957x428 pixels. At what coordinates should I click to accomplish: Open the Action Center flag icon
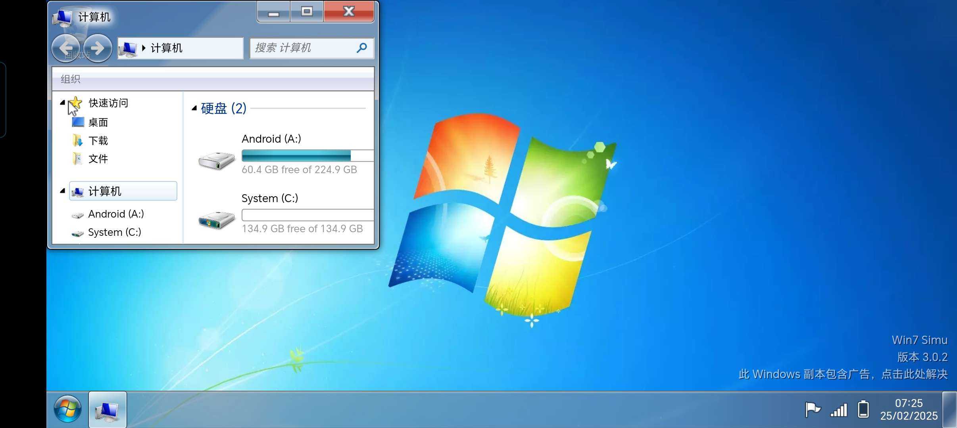(812, 409)
